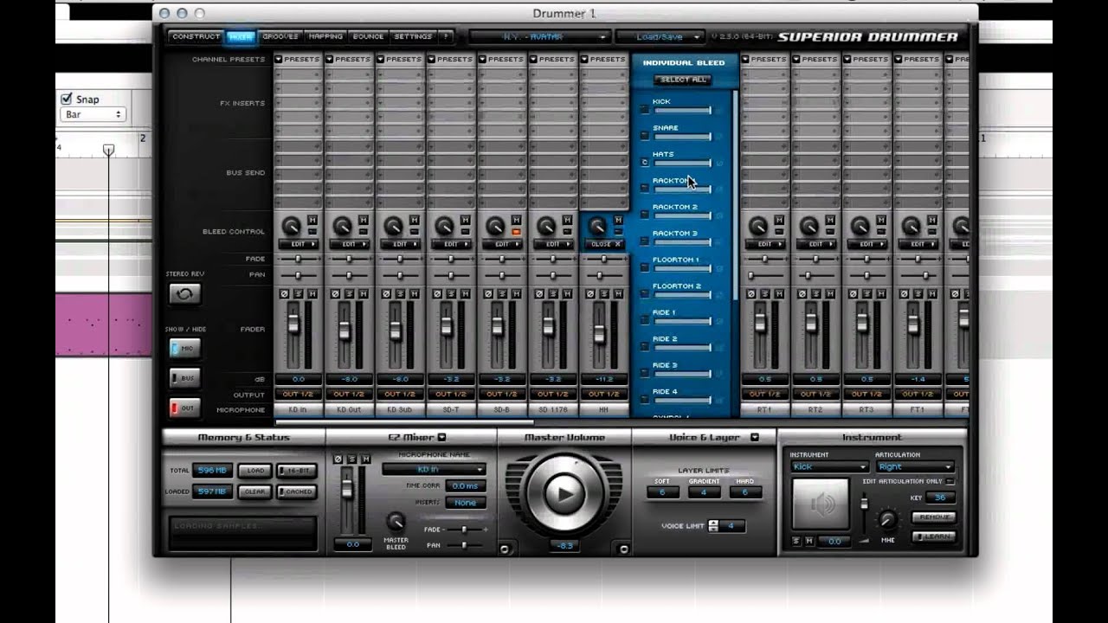
Task: Toggle Show/Hide BUS button
Action: (x=184, y=378)
